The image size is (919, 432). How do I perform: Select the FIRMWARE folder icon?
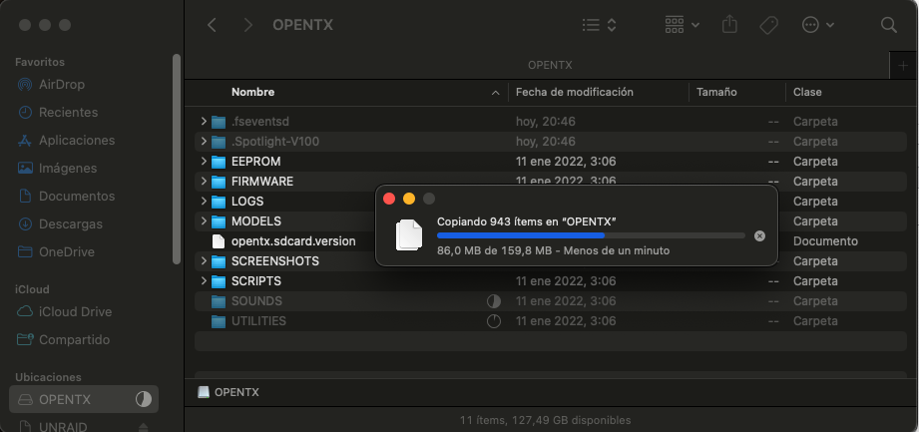(219, 182)
